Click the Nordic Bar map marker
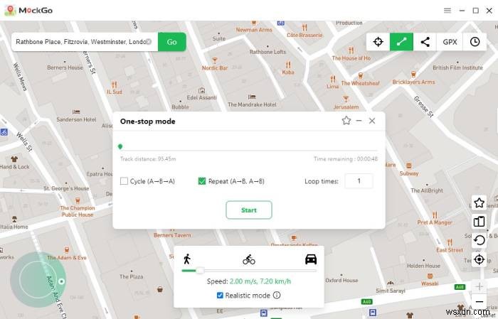498x319 pixels. point(215,60)
